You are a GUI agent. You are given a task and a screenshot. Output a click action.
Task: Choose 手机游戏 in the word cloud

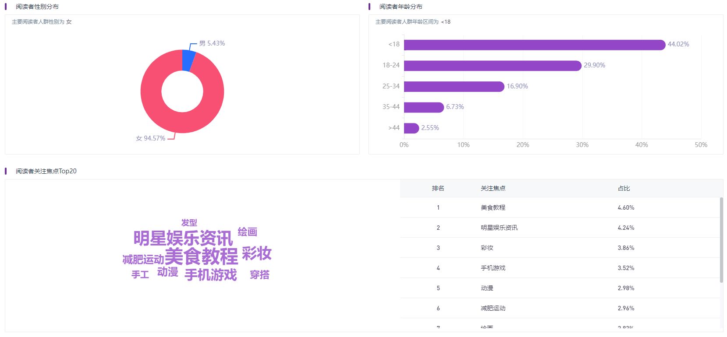(x=211, y=275)
